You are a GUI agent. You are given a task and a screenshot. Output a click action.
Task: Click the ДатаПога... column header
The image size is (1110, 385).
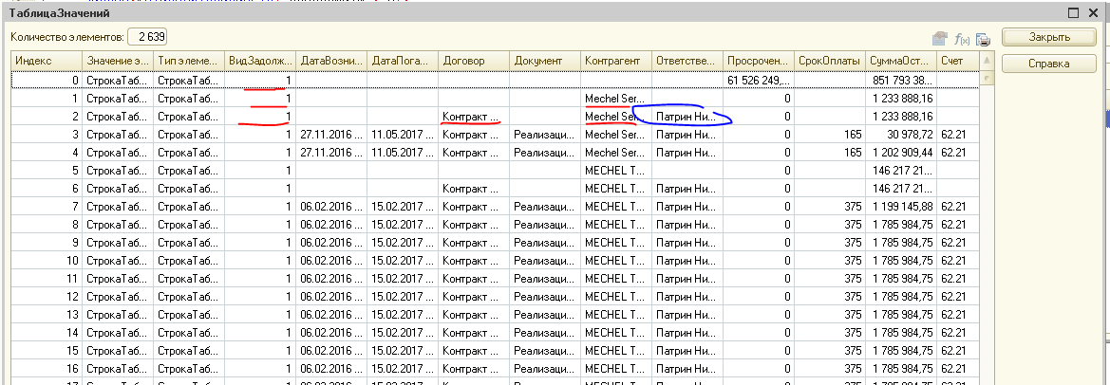click(402, 62)
